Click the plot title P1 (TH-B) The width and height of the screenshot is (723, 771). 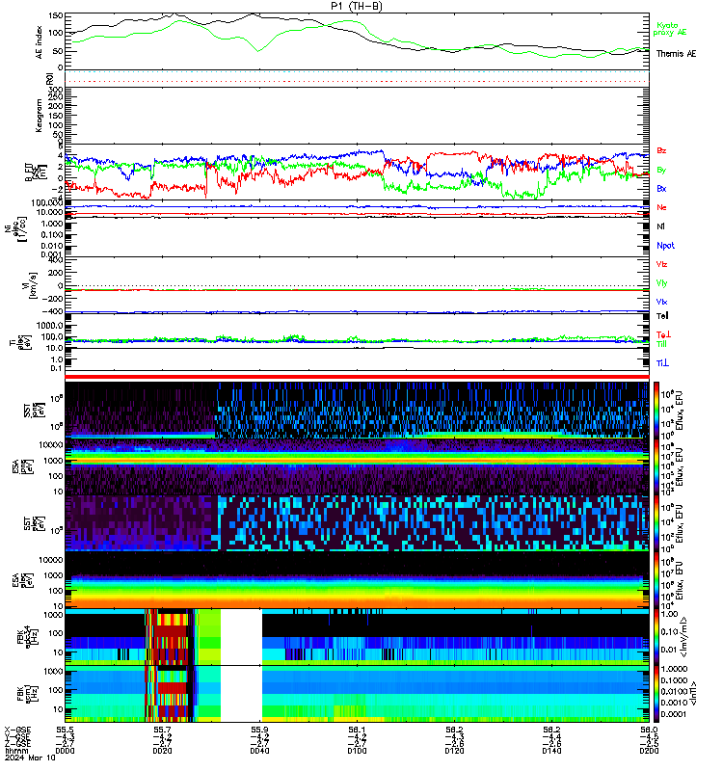click(x=357, y=7)
